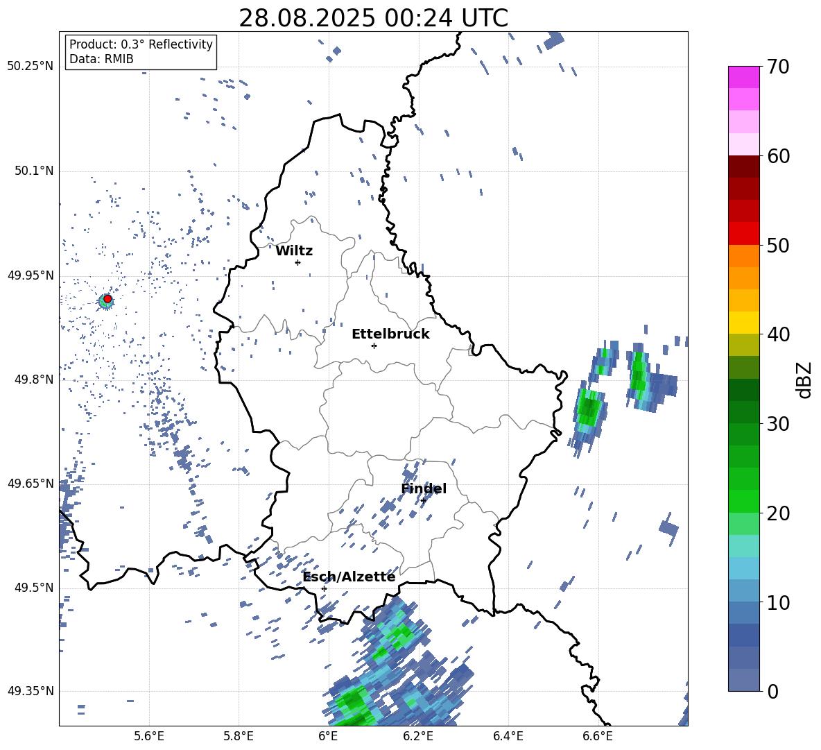The image size is (821, 750).
Task: Click the 49.5°N latitude label
Action: 34,587
